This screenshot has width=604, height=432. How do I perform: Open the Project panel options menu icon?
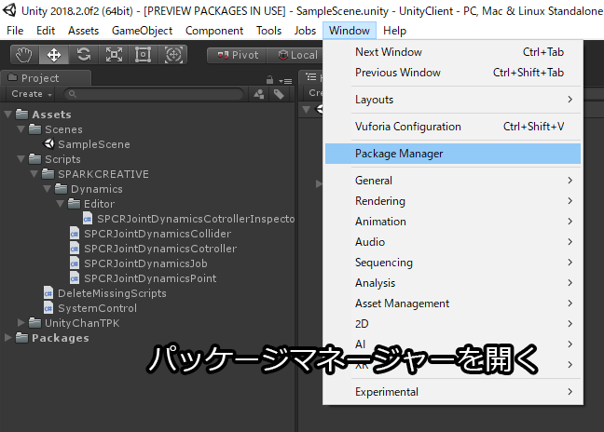point(285,81)
